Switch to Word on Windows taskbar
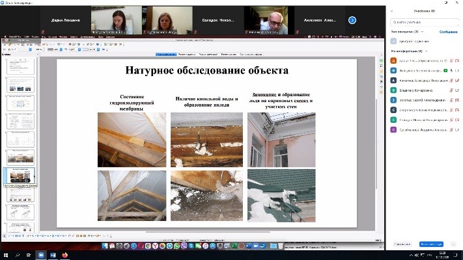Image resolution: width=463 pixels, height=260 pixels. [x=53, y=255]
